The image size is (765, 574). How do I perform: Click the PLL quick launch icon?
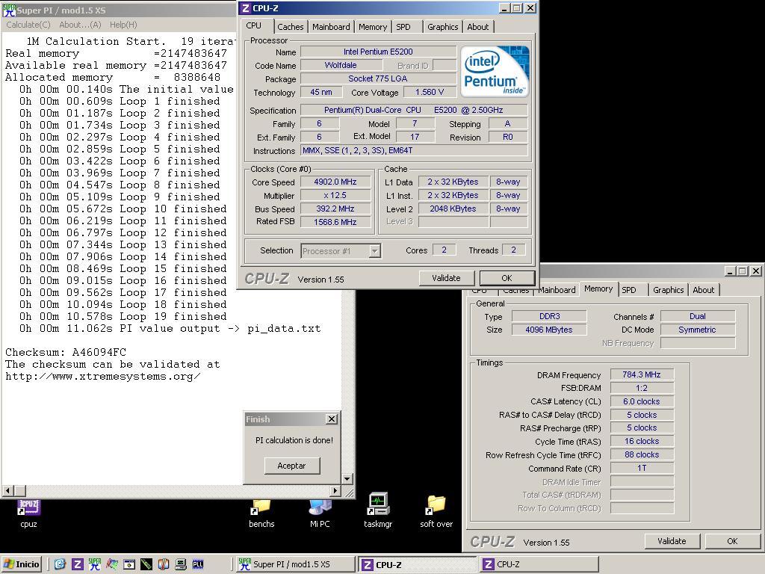pos(197,564)
